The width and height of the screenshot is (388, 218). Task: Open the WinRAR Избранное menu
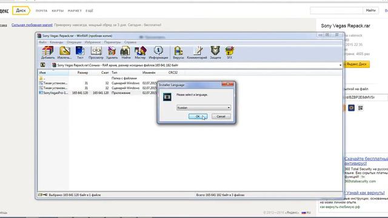pyautogui.click(x=93, y=42)
